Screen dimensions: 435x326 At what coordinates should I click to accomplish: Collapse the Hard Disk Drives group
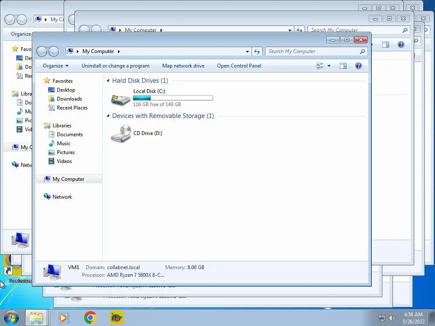108,81
